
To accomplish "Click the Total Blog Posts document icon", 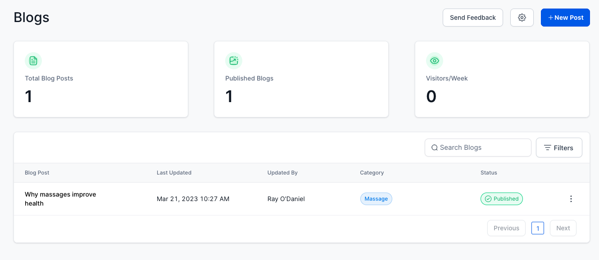I will tap(33, 61).
